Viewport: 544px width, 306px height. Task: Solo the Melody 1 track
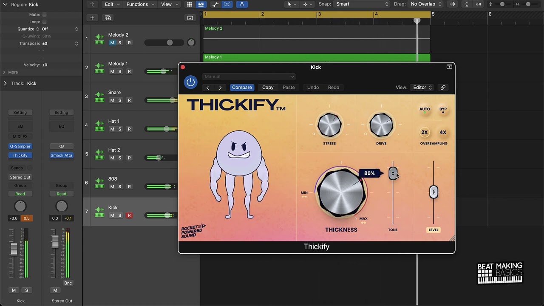(120, 72)
